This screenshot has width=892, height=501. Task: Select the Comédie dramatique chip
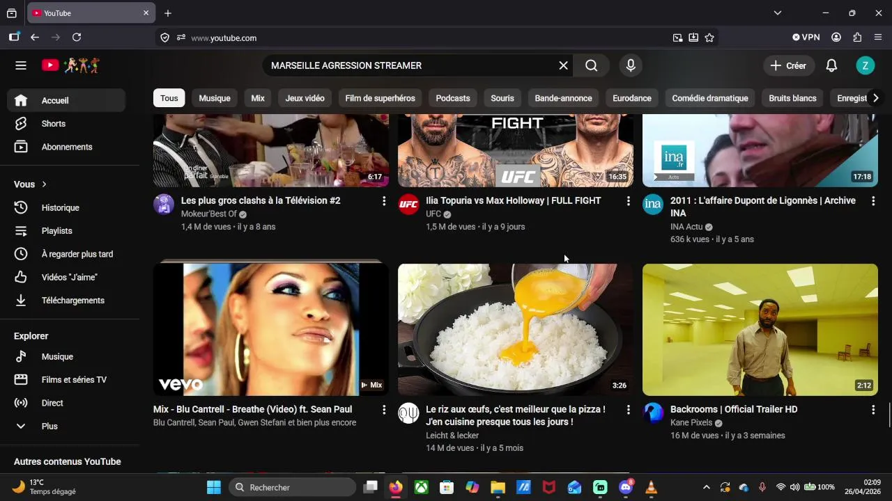point(710,98)
